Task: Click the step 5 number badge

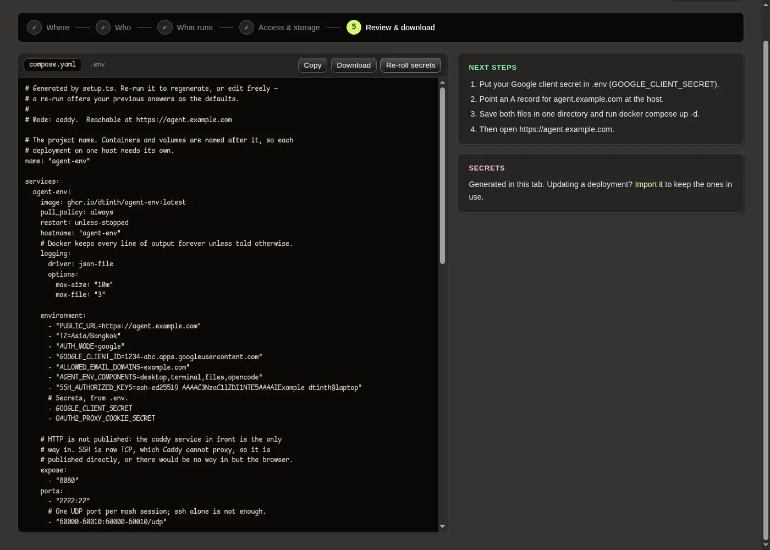Action: tap(354, 27)
